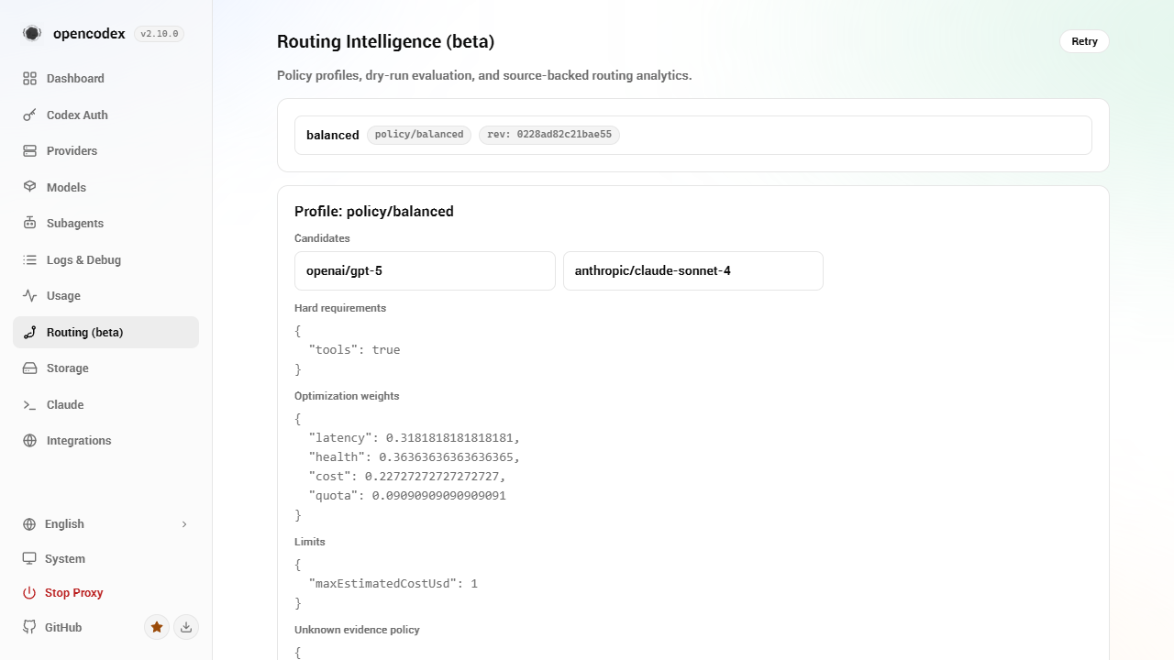
Task: Click the Storage drive icon
Action: coord(30,368)
